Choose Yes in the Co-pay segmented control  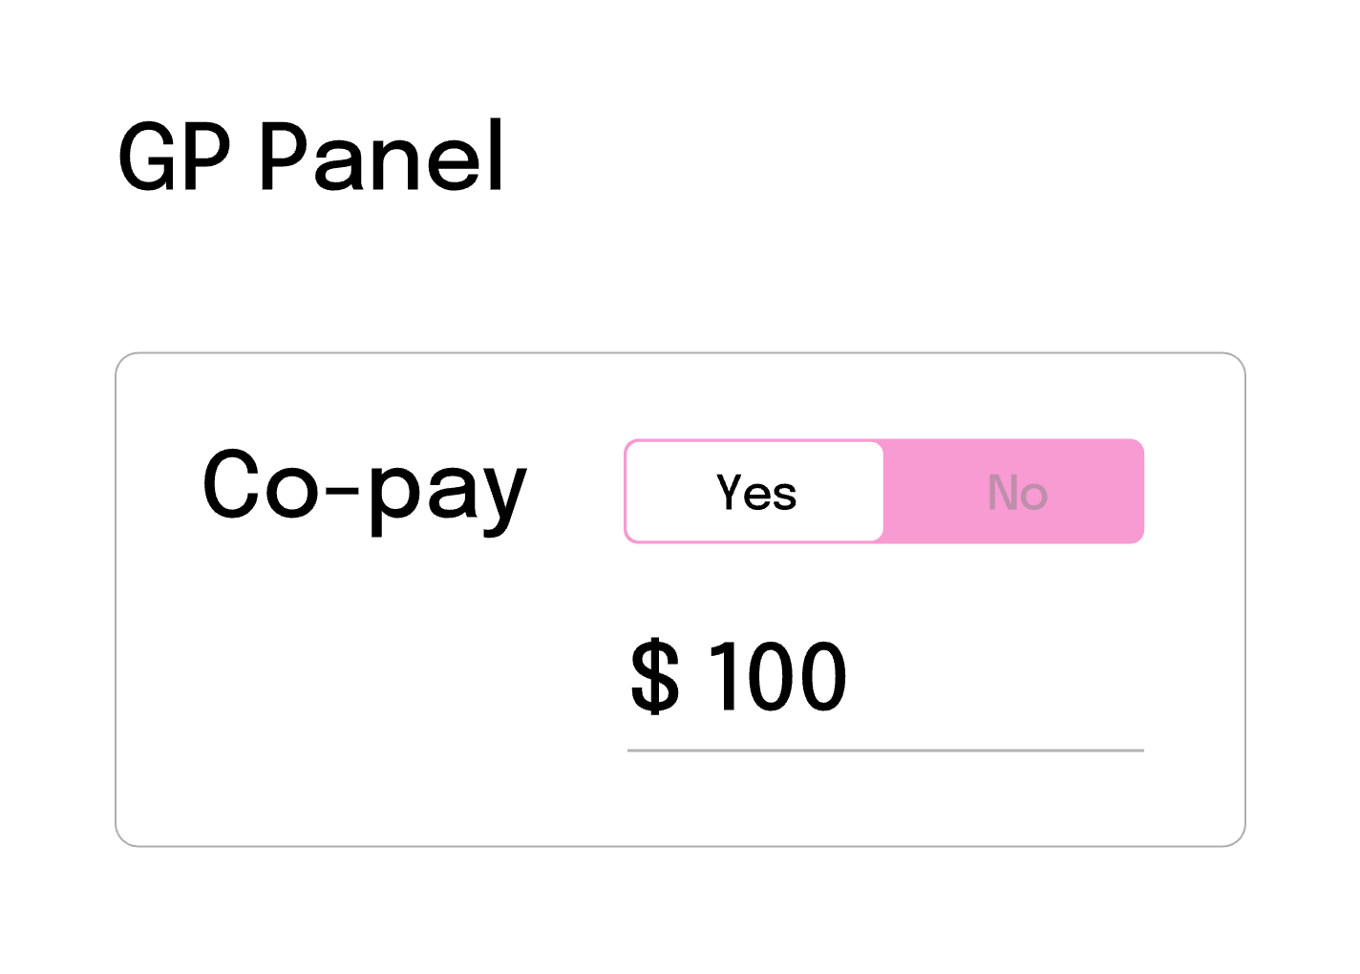[755, 493]
